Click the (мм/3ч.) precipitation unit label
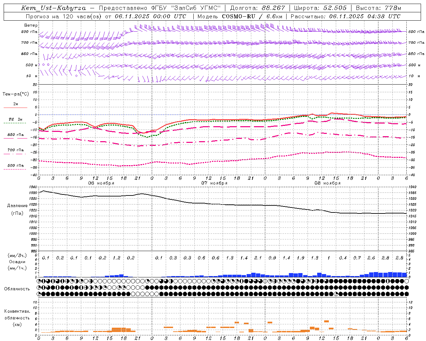 coord(17,255)
